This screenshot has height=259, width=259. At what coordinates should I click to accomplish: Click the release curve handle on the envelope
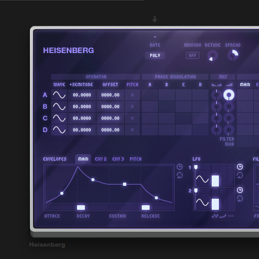click(x=156, y=197)
